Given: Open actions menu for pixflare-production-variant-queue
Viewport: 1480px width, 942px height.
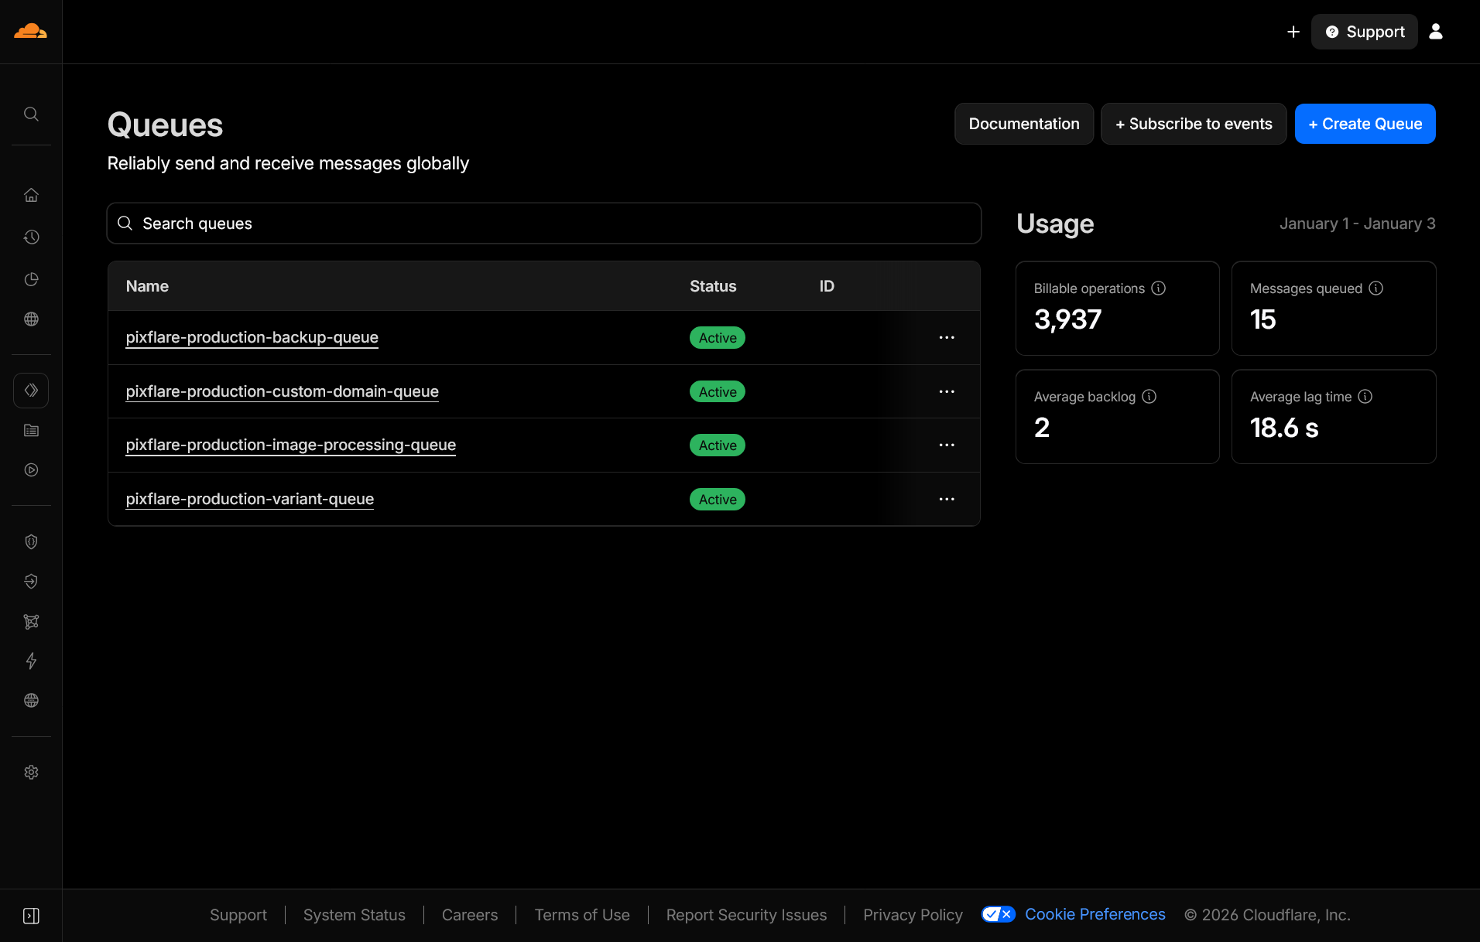Looking at the screenshot, I should tap(946, 499).
